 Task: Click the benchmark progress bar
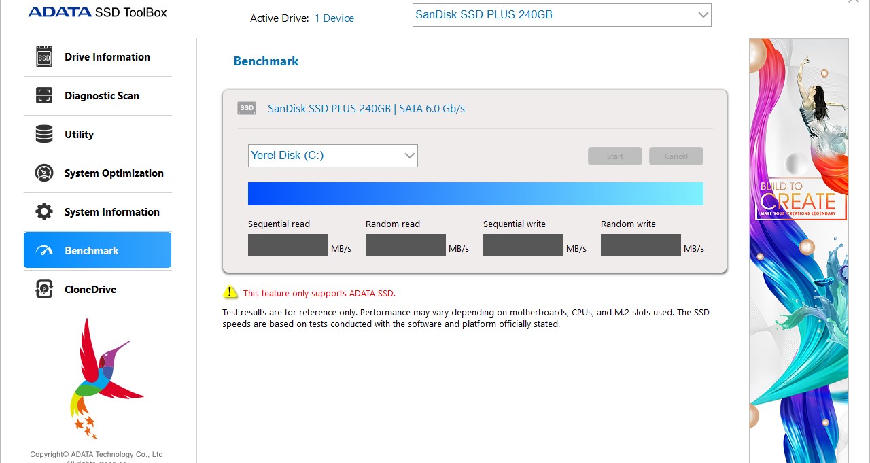476,194
